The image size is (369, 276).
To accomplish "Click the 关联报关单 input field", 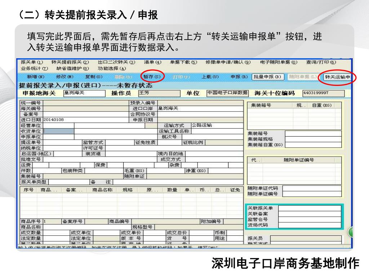I will pos(310,208).
